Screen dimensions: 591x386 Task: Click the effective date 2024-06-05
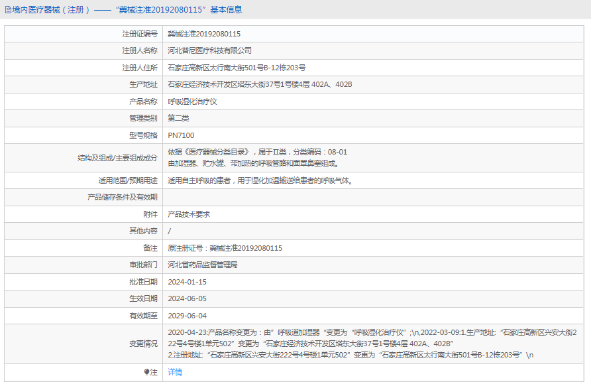[x=188, y=298]
